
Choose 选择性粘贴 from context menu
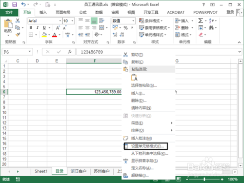click(x=144, y=85)
